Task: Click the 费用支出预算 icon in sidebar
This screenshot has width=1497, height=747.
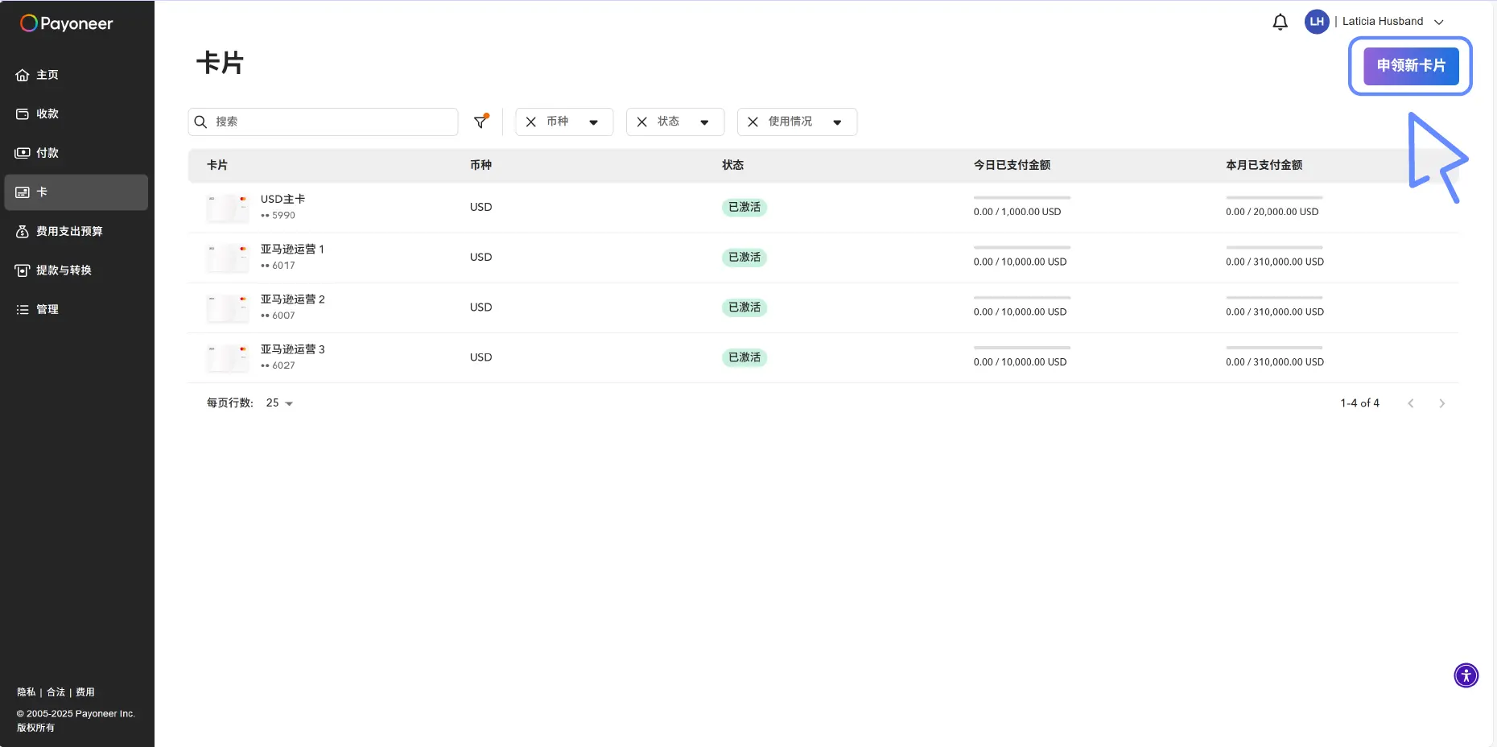Action: (x=23, y=231)
